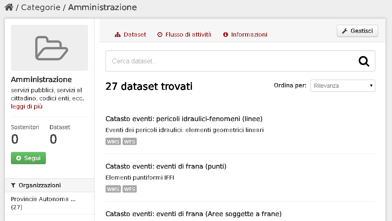The width and height of the screenshot is (392, 221).
Task: Click the wrench icon on Gestisci
Action: 345,31
